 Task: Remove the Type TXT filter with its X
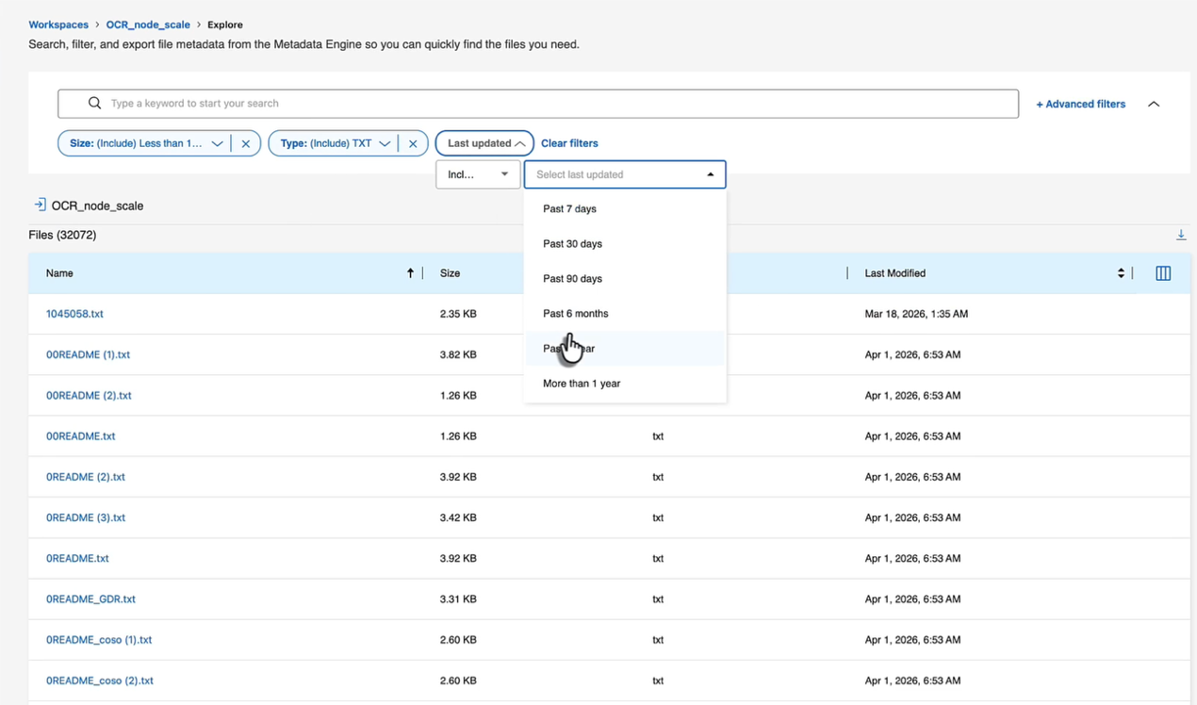pos(413,144)
